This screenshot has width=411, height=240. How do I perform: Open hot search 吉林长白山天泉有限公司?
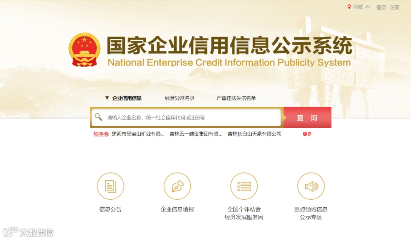click(255, 134)
